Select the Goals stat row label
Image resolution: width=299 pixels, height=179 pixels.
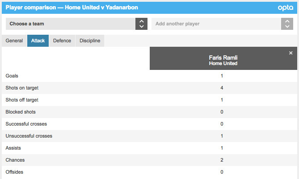(12, 76)
